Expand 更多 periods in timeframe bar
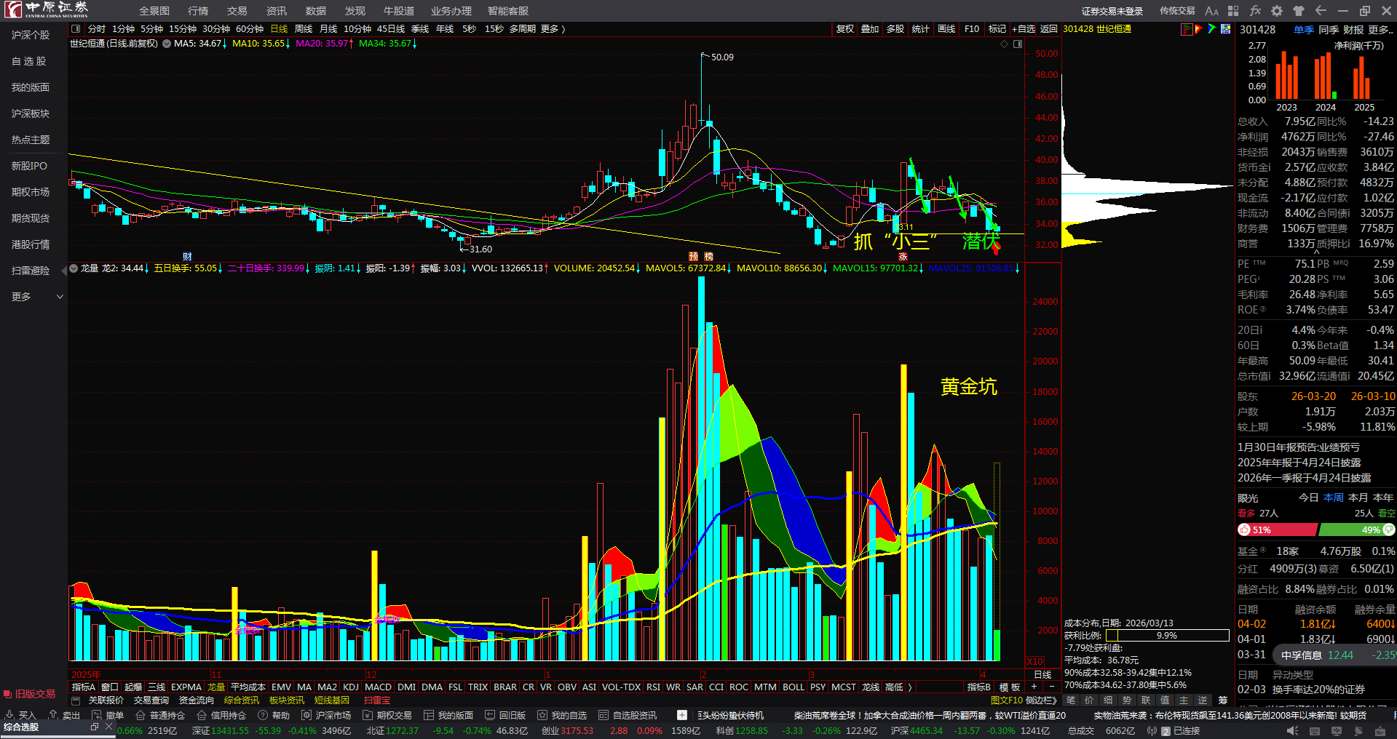This screenshot has width=1397, height=739. tap(553, 29)
